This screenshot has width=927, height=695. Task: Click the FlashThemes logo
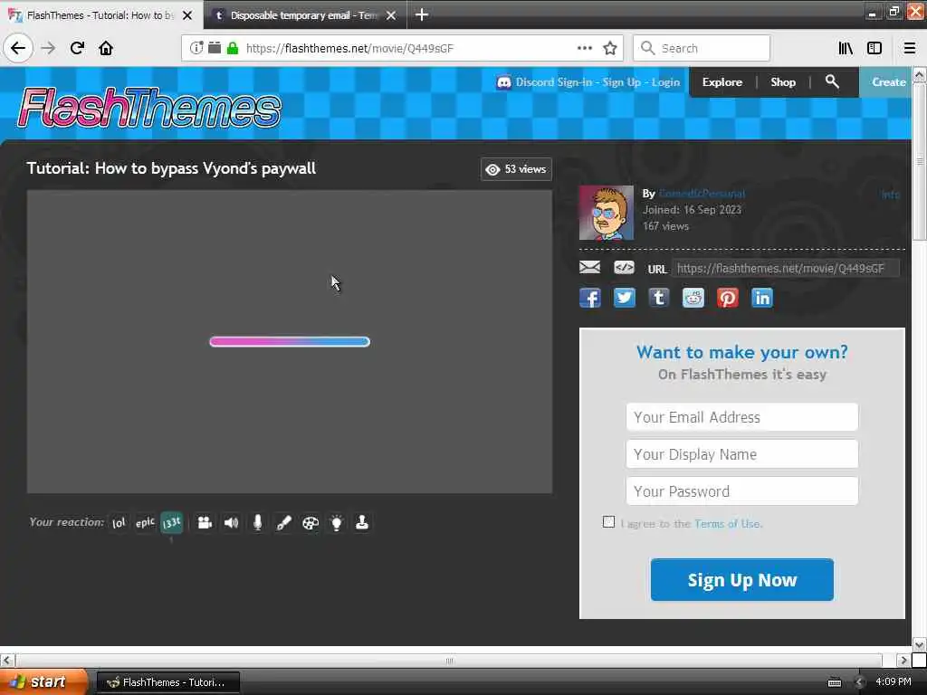[x=149, y=108]
